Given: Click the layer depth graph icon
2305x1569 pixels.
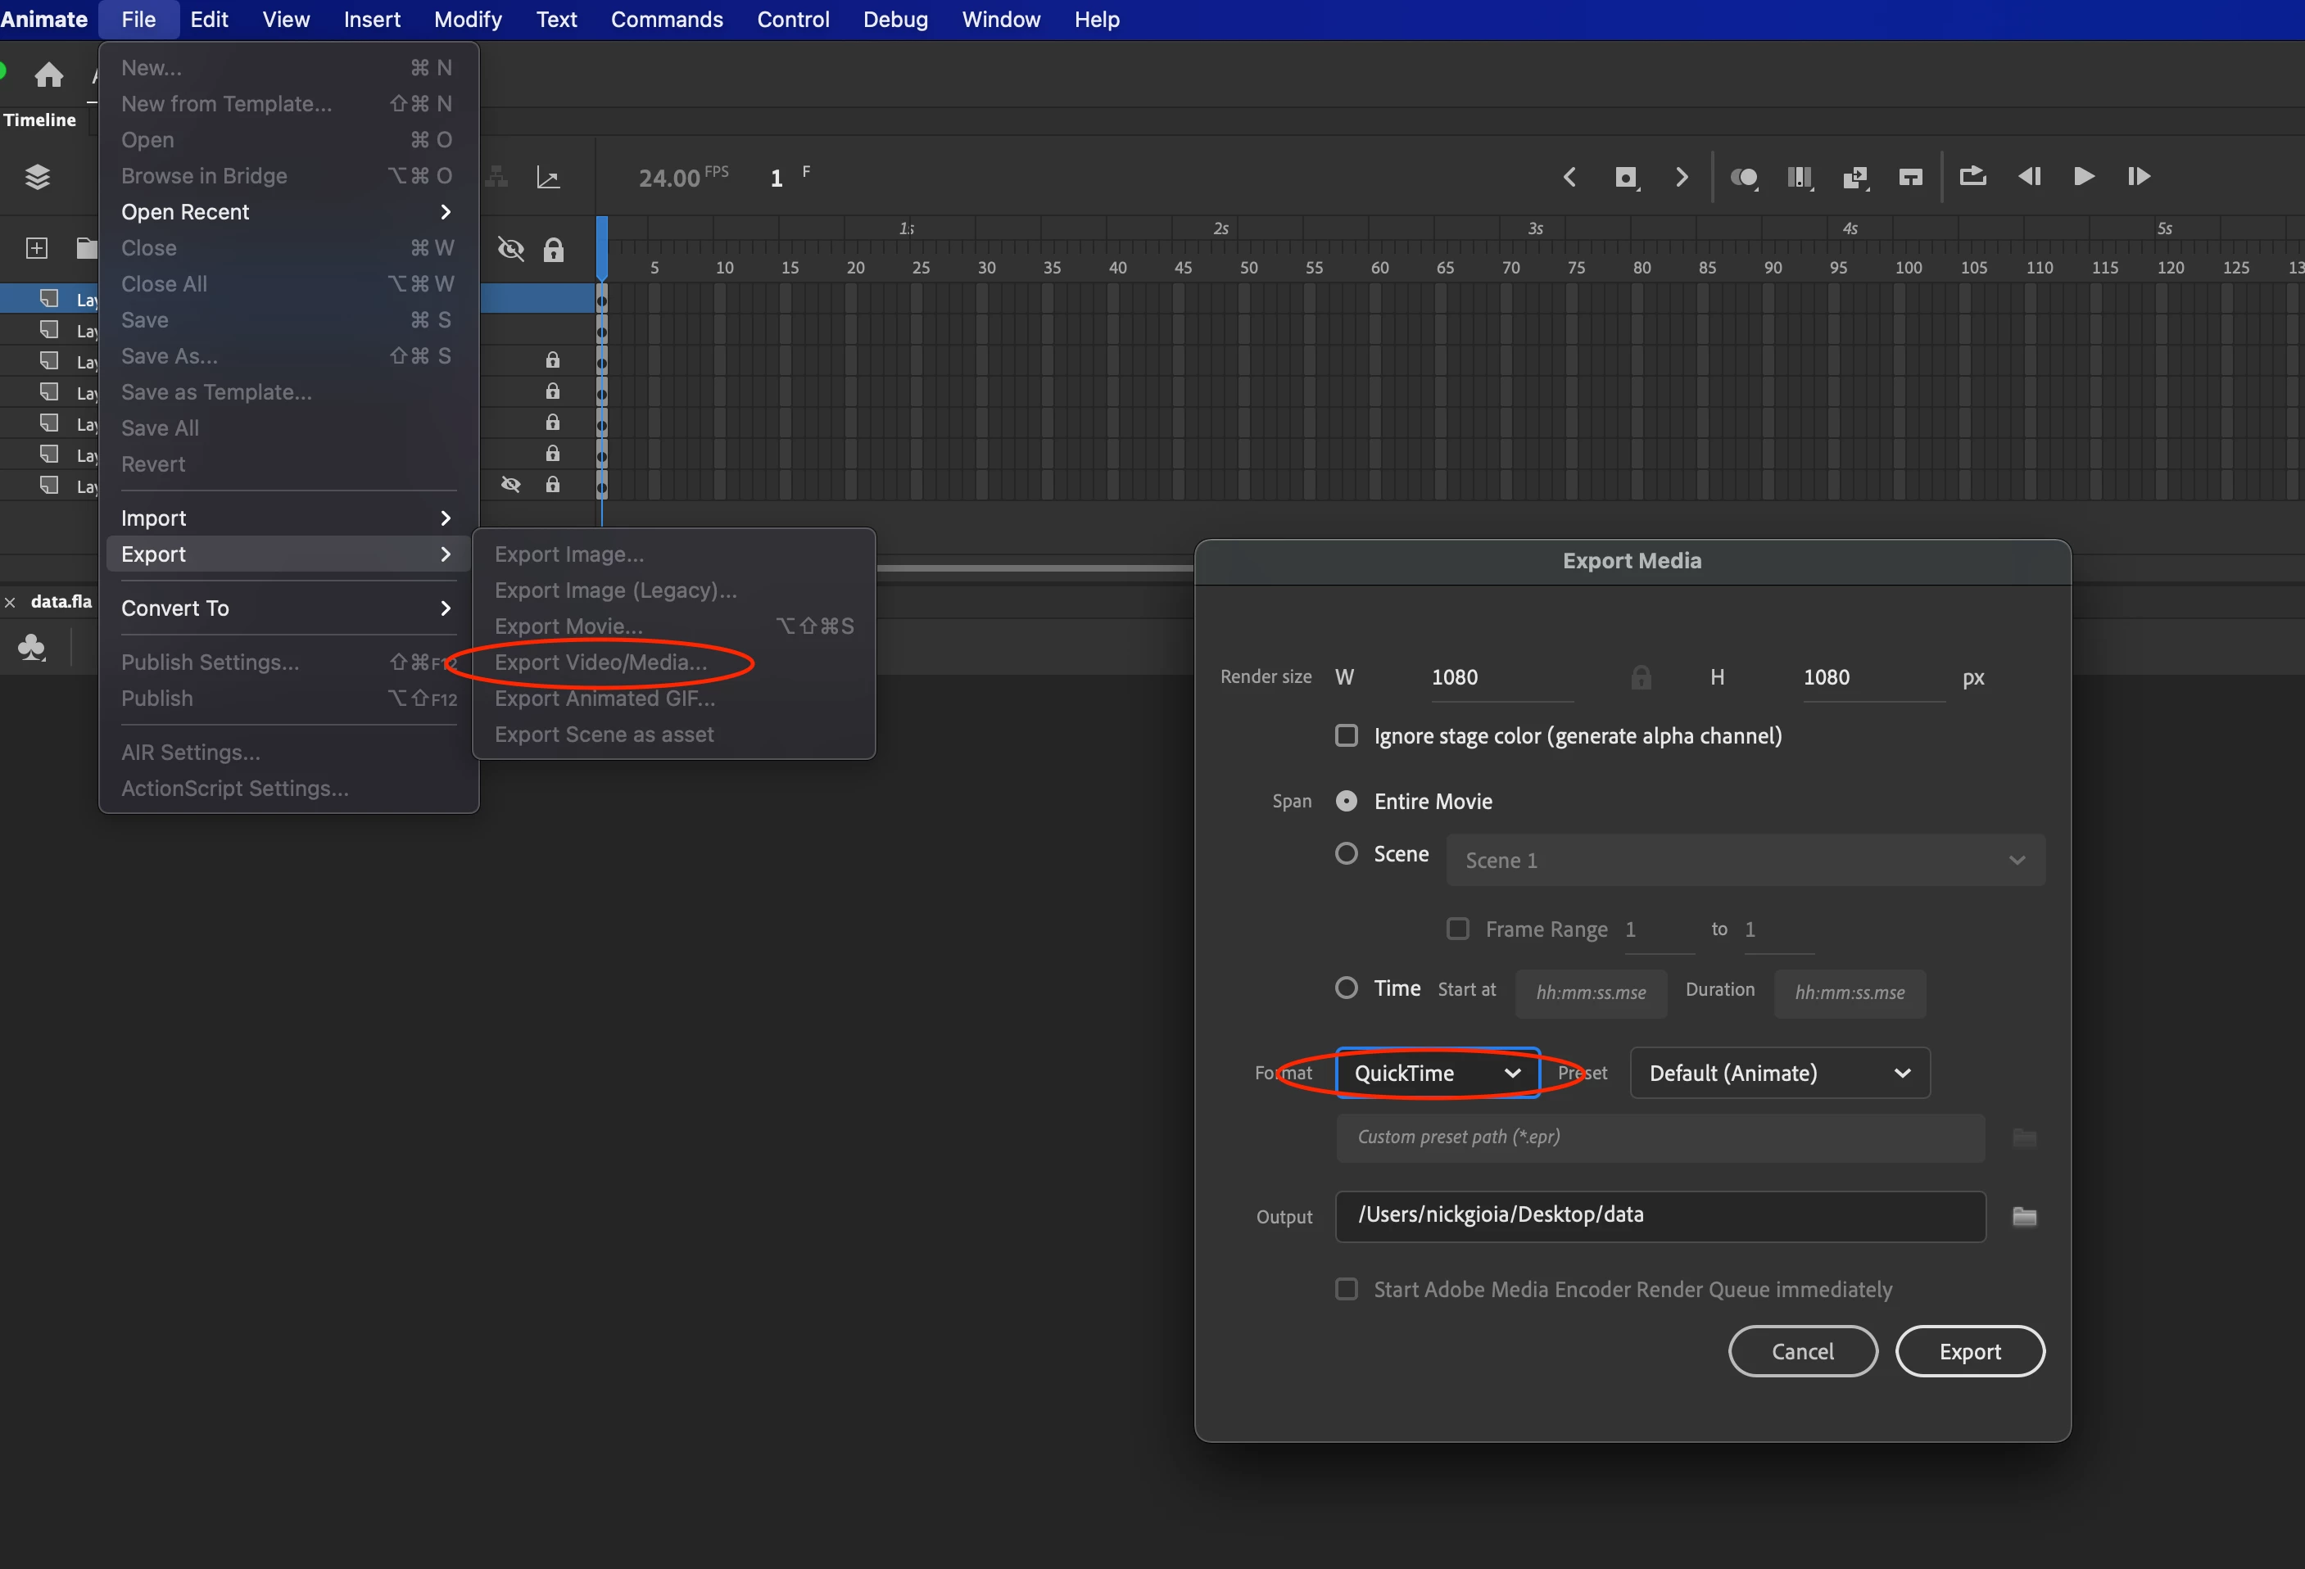Looking at the screenshot, I should tap(547, 178).
